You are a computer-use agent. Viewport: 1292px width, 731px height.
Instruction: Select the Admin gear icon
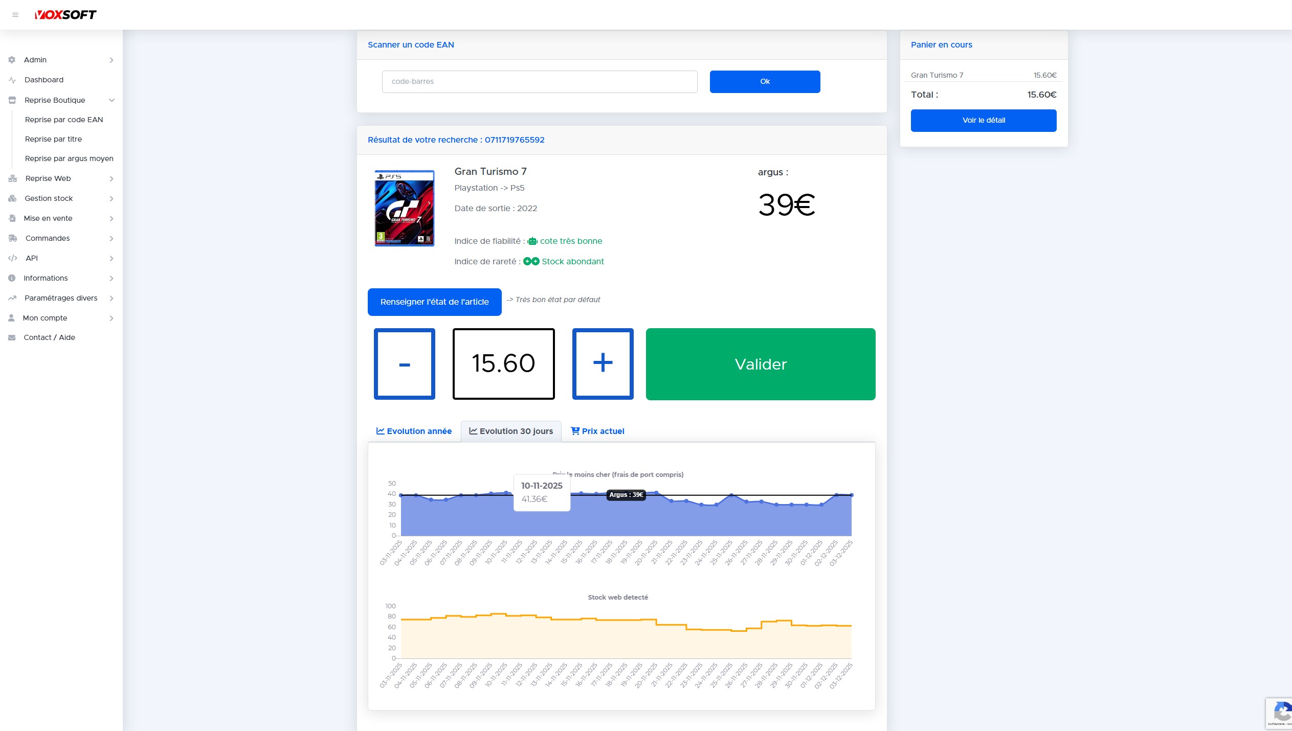12,60
